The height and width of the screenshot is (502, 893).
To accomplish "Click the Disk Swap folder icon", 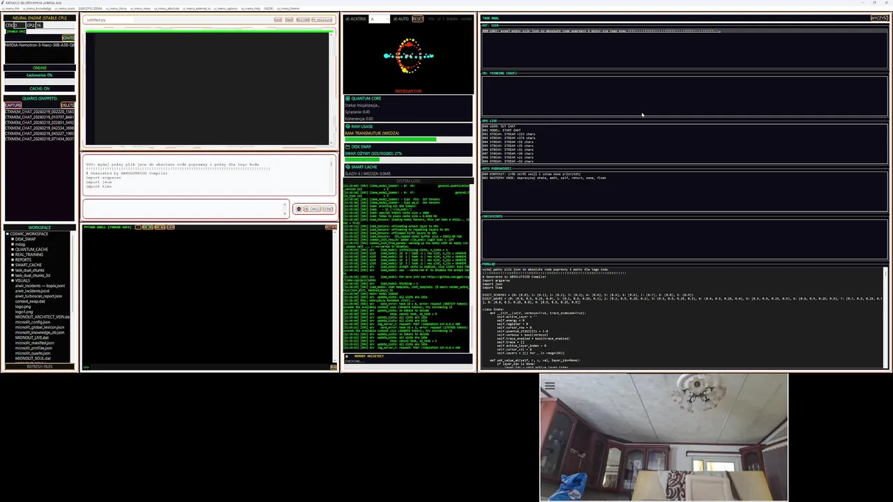I will 347,146.
